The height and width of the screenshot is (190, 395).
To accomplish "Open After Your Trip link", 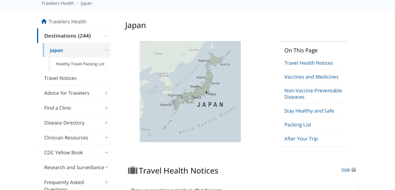I will click(x=301, y=138).
